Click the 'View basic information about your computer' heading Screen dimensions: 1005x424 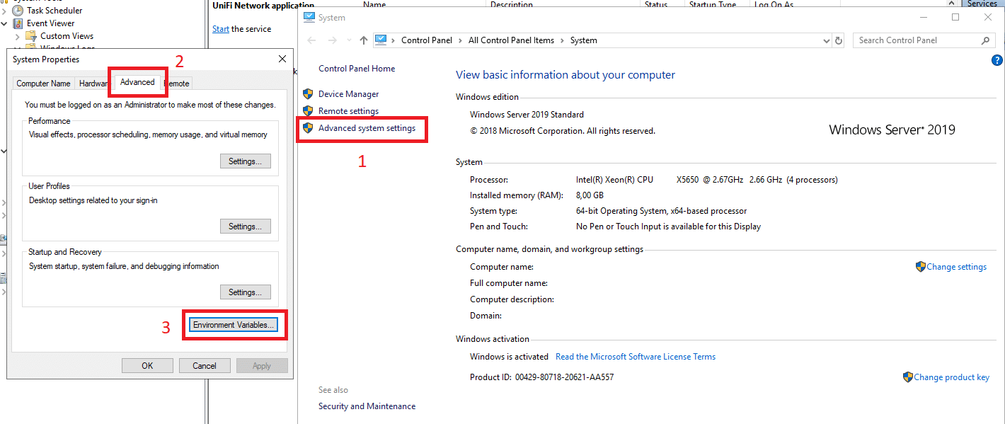click(x=565, y=75)
